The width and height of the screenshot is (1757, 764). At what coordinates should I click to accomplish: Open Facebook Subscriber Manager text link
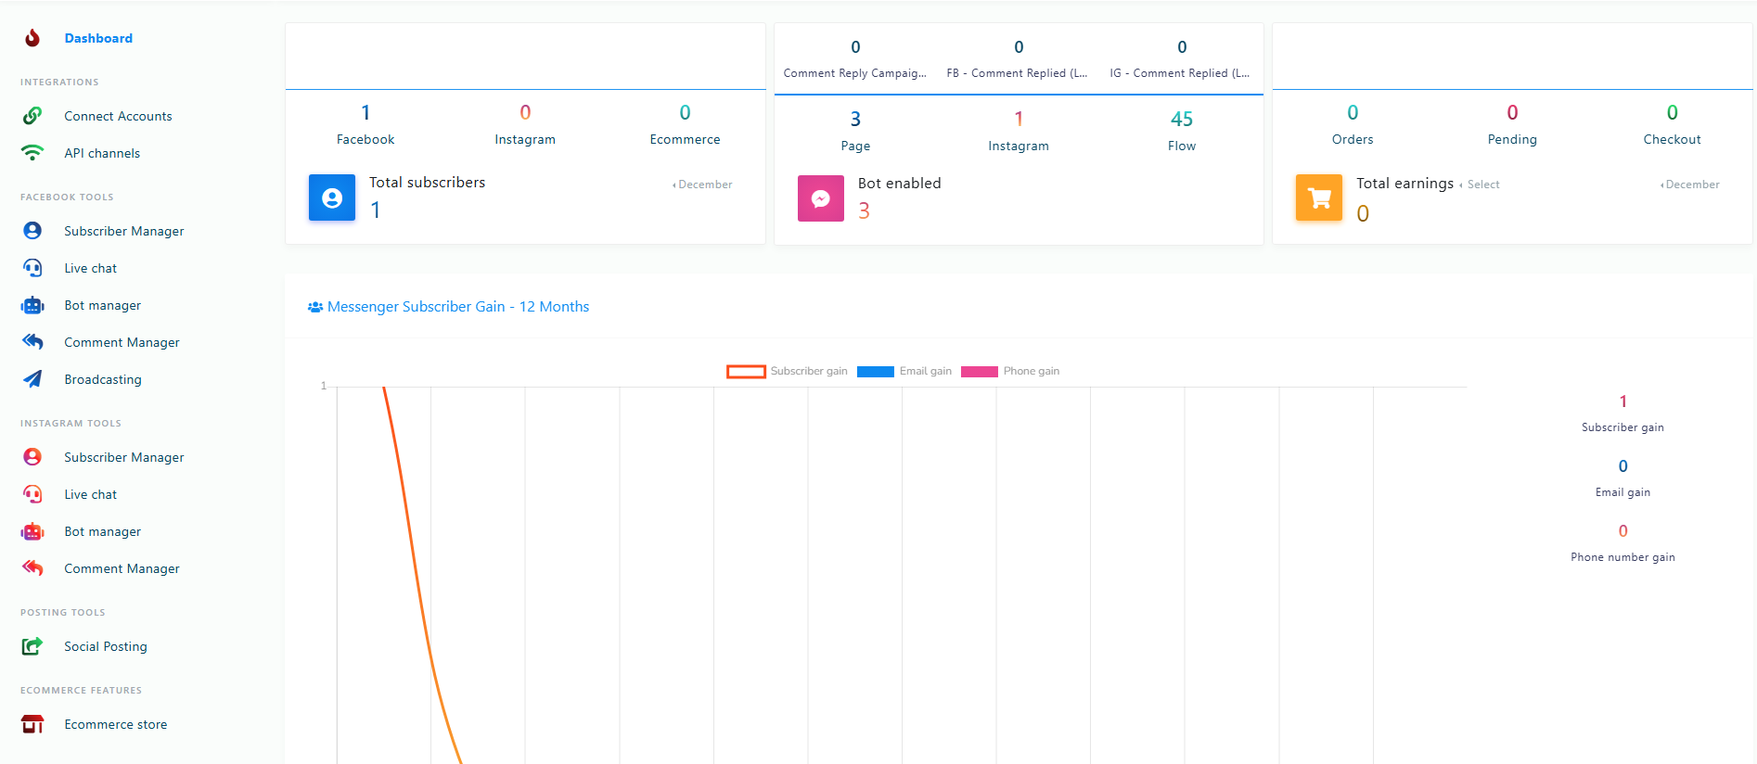click(x=124, y=231)
